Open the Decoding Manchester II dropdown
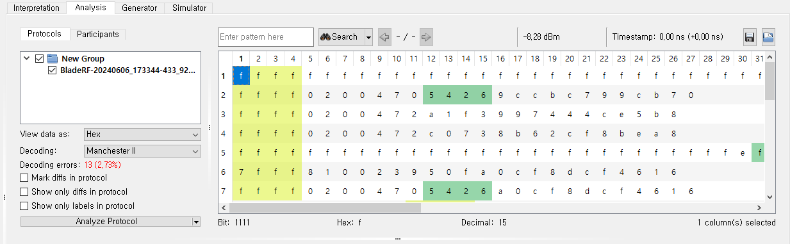This screenshot has height=244, width=790. [x=142, y=151]
